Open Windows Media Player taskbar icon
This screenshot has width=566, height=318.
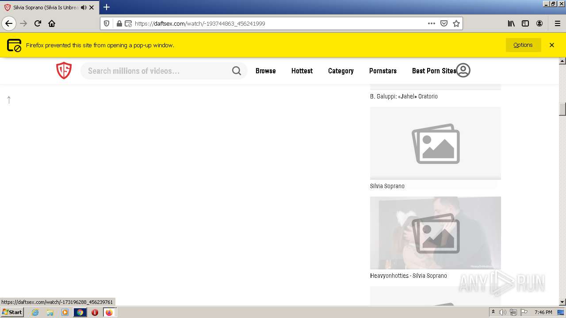click(x=65, y=312)
